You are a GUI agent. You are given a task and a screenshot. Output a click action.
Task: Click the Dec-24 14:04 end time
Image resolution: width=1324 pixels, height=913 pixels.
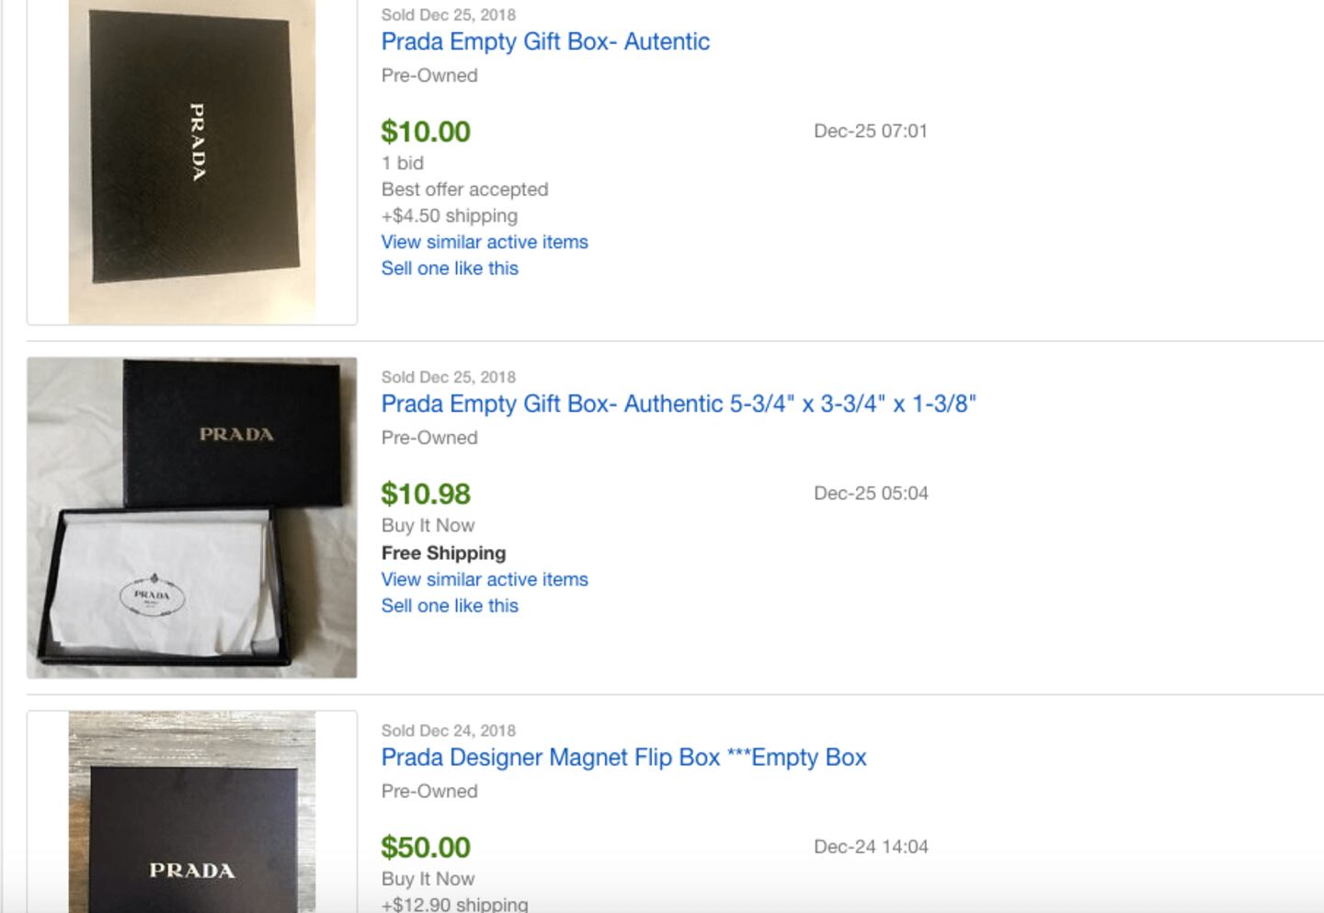tap(870, 846)
